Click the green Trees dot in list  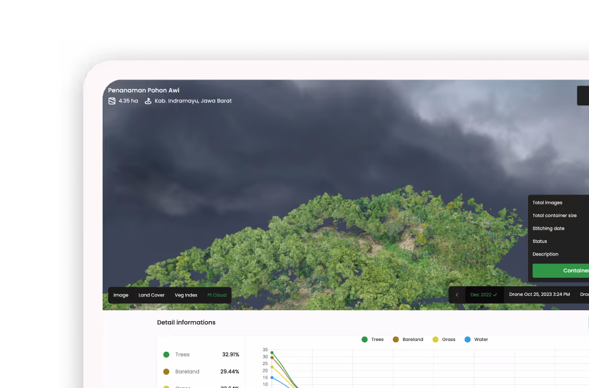coord(167,355)
